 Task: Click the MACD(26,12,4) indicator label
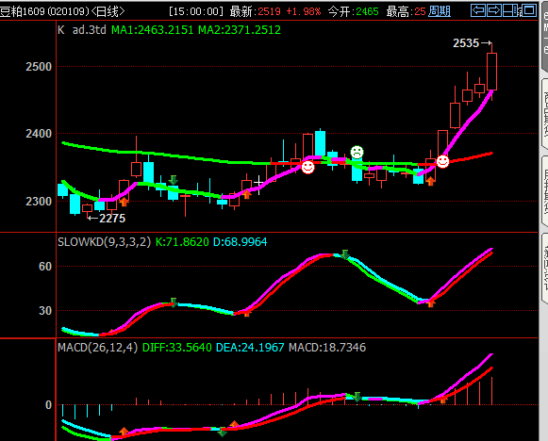point(98,348)
